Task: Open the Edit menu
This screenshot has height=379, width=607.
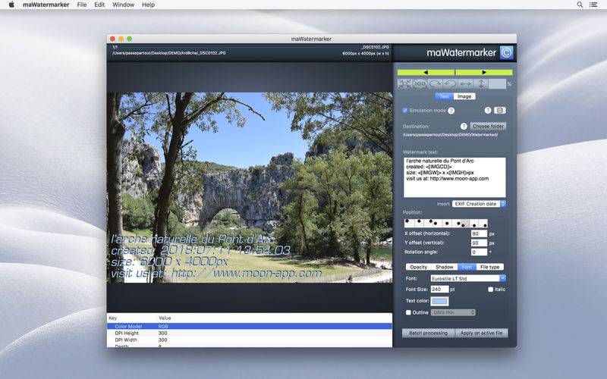Action: [x=99, y=5]
